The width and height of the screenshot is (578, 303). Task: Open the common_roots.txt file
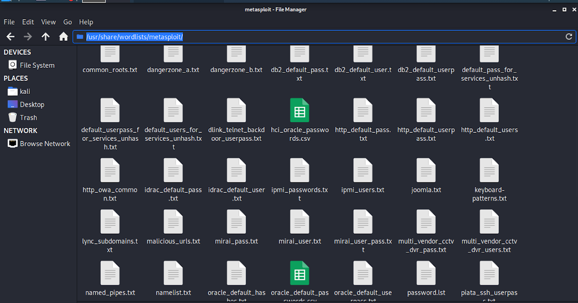pyautogui.click(x=110, y=53)
